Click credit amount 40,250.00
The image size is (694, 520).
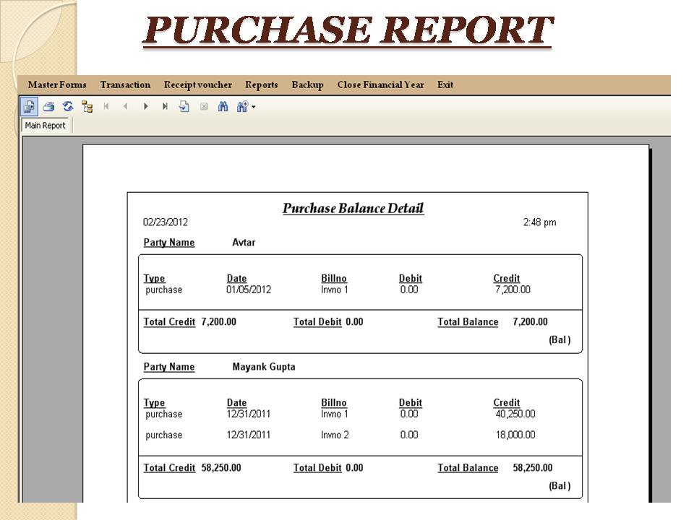[x=515, y=414]
